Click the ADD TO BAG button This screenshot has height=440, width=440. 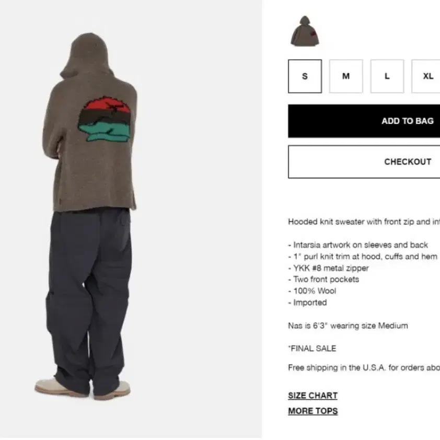point(364,121)
